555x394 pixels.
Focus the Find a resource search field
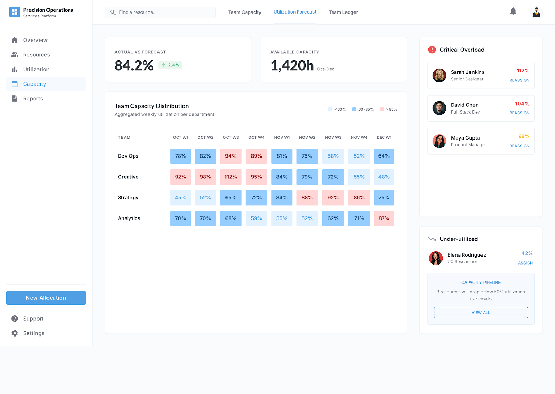[x=163, y=12]
